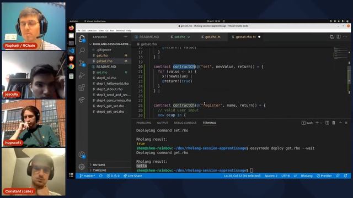Create a new terminal with the plus icon
The width and height of the screenshot is (353, 198).
(317, 123)
